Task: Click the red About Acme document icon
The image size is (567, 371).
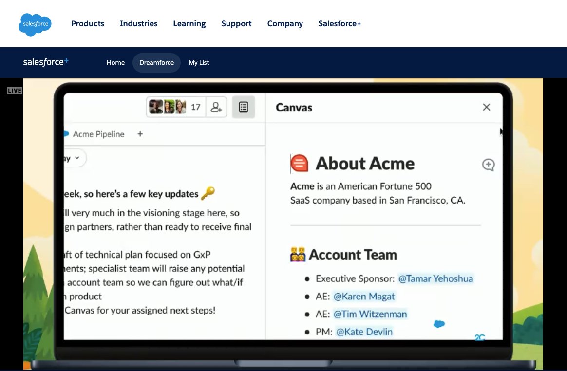Action: [299, 164]
